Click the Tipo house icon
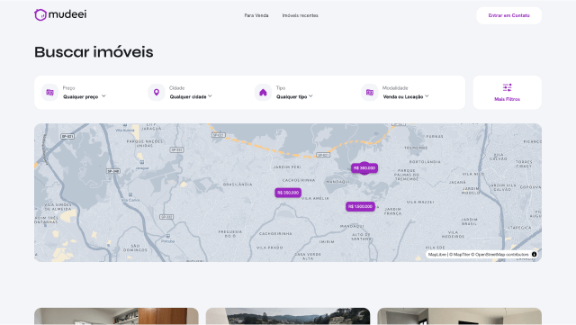The image size is (576, 325). (x=263, y=93)
